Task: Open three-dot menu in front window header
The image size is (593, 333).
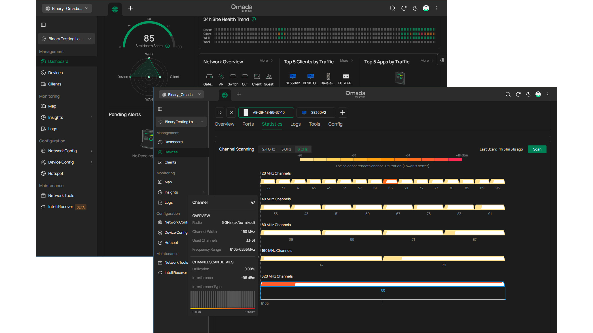Action: 548,94
